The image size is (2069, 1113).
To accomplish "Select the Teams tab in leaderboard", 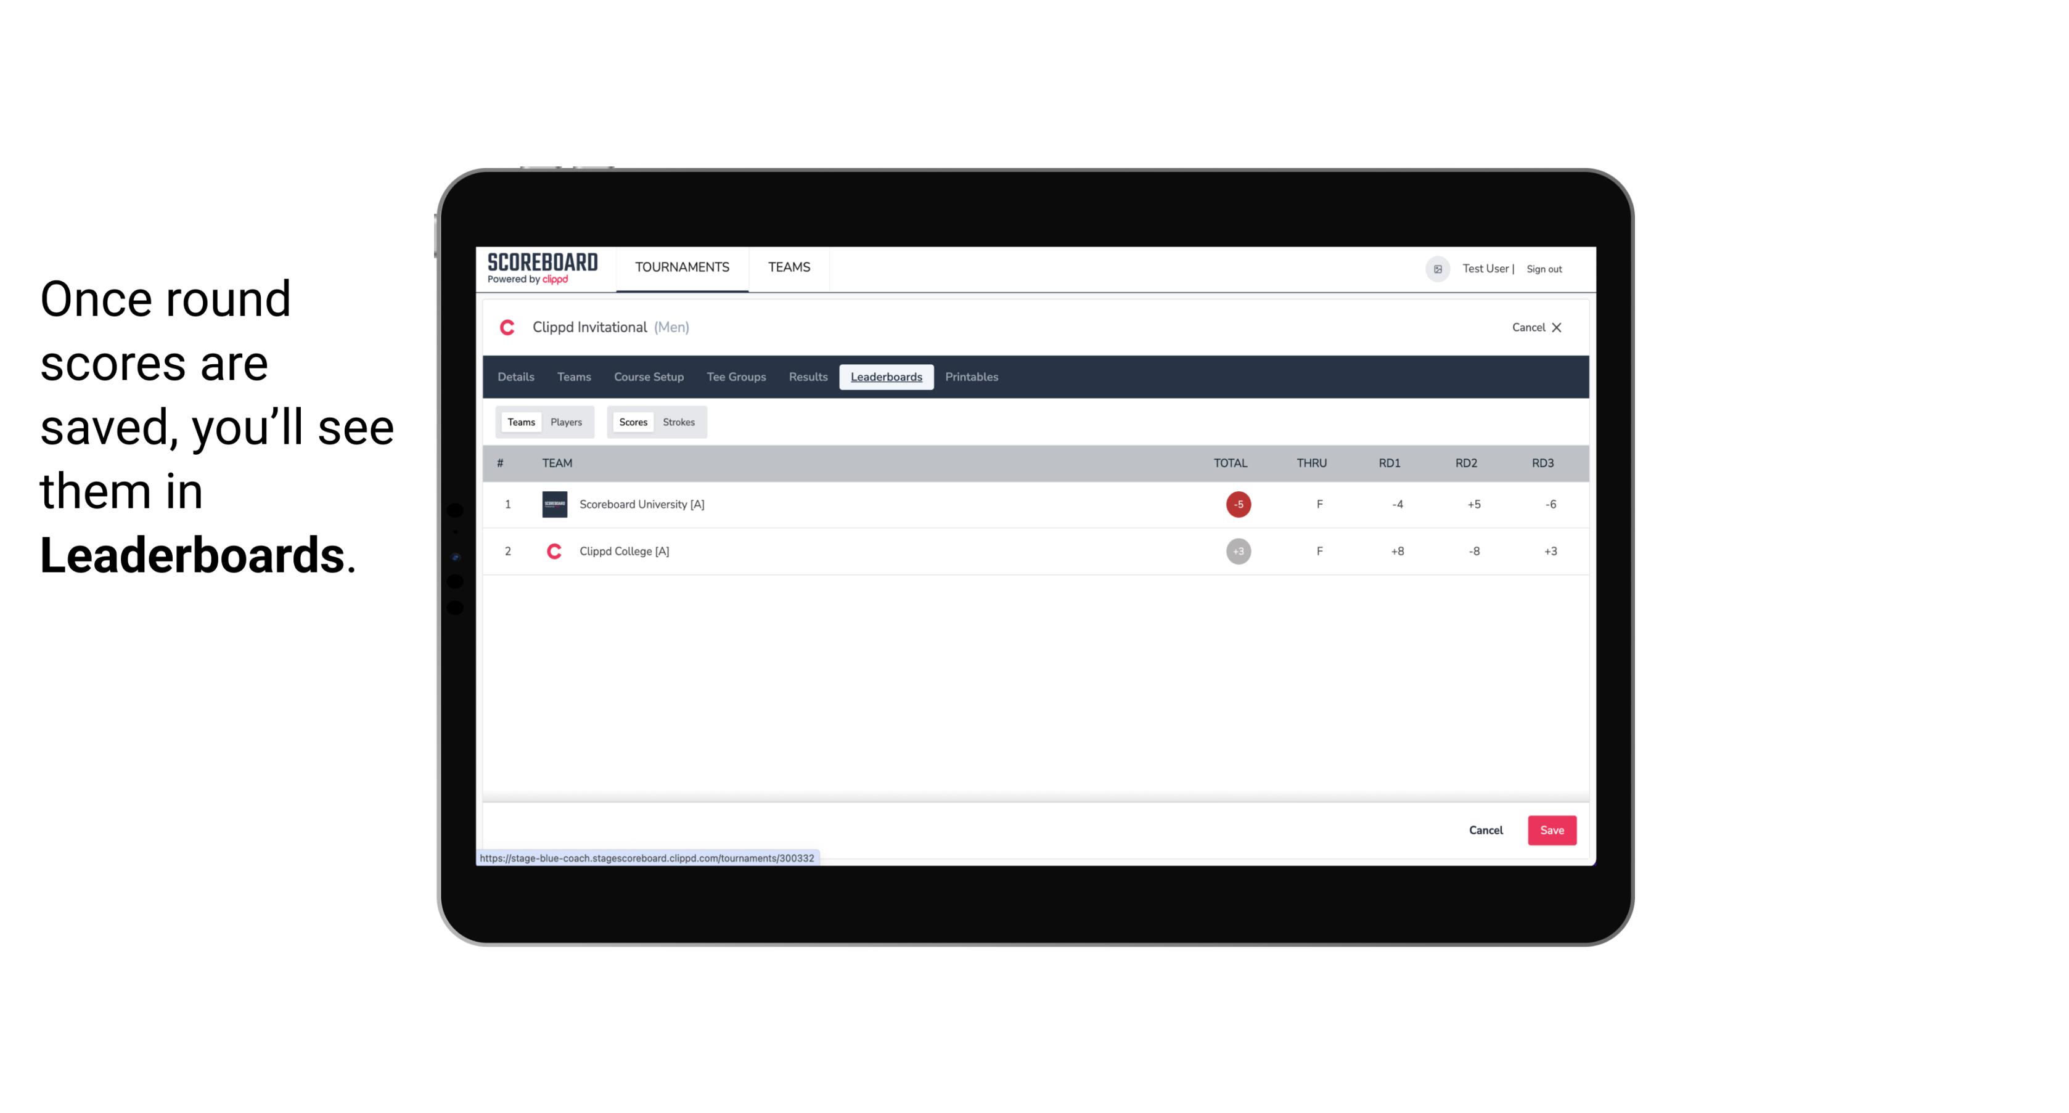I will coord(520,422).
